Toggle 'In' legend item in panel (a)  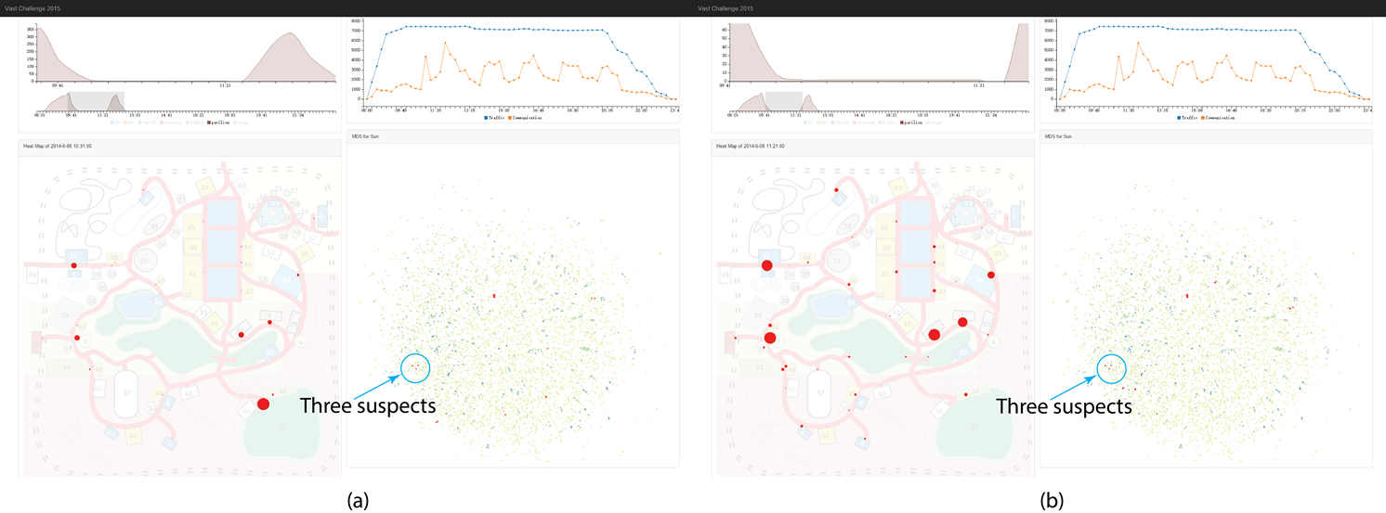(115, 122)
